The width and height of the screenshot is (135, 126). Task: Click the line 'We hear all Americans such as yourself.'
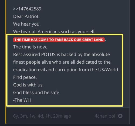tap(55, 32)
